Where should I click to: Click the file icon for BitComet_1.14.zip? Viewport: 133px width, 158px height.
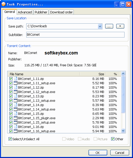pos(16,105)
